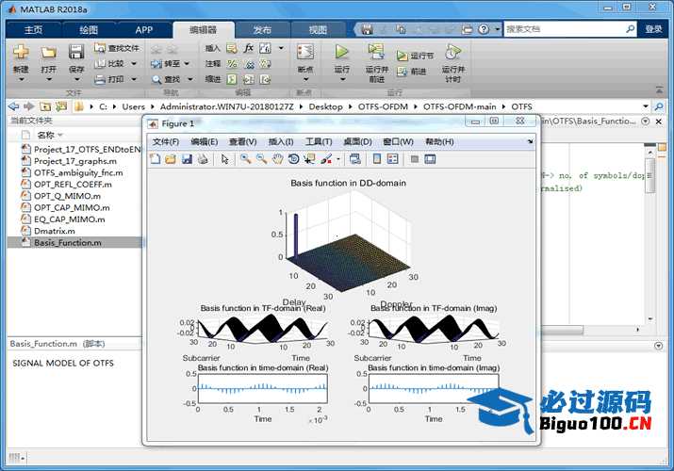Toggle the Data Cursor tool in Figure 1

coord(309,159)
